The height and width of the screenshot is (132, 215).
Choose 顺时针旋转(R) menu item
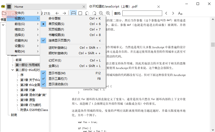[x=73, y=53]
